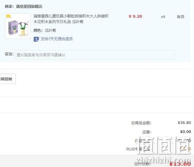
Task: Click the ¥9.20 unit price
Action: pyautogui.click(x=135, y=16)
